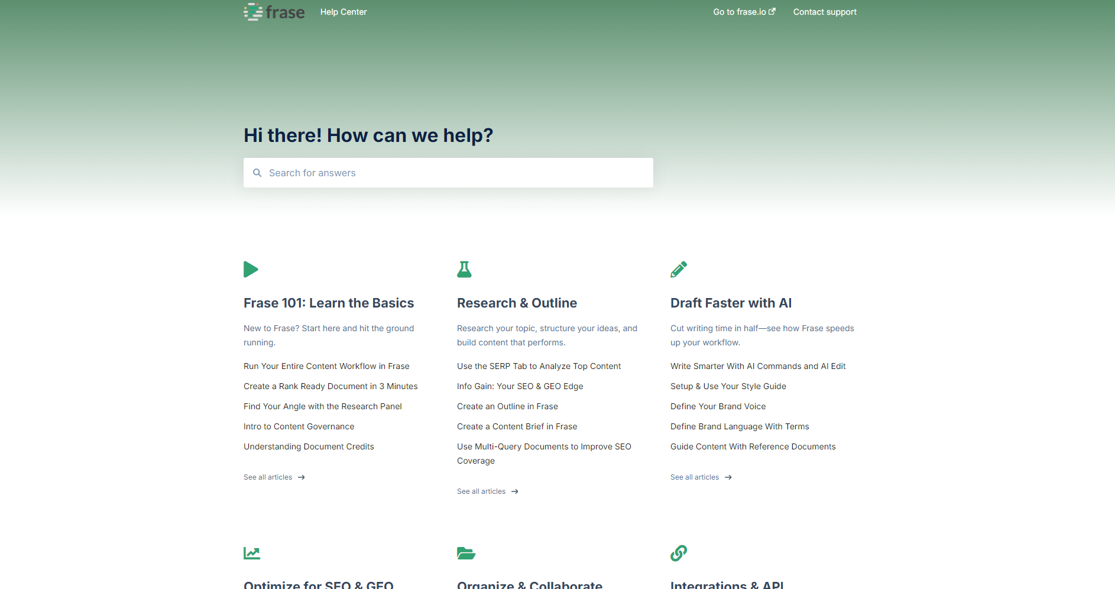Open Define Your Brand Voice article
This screenshot has height=589, width=1115.
click(x=718, y=406)
